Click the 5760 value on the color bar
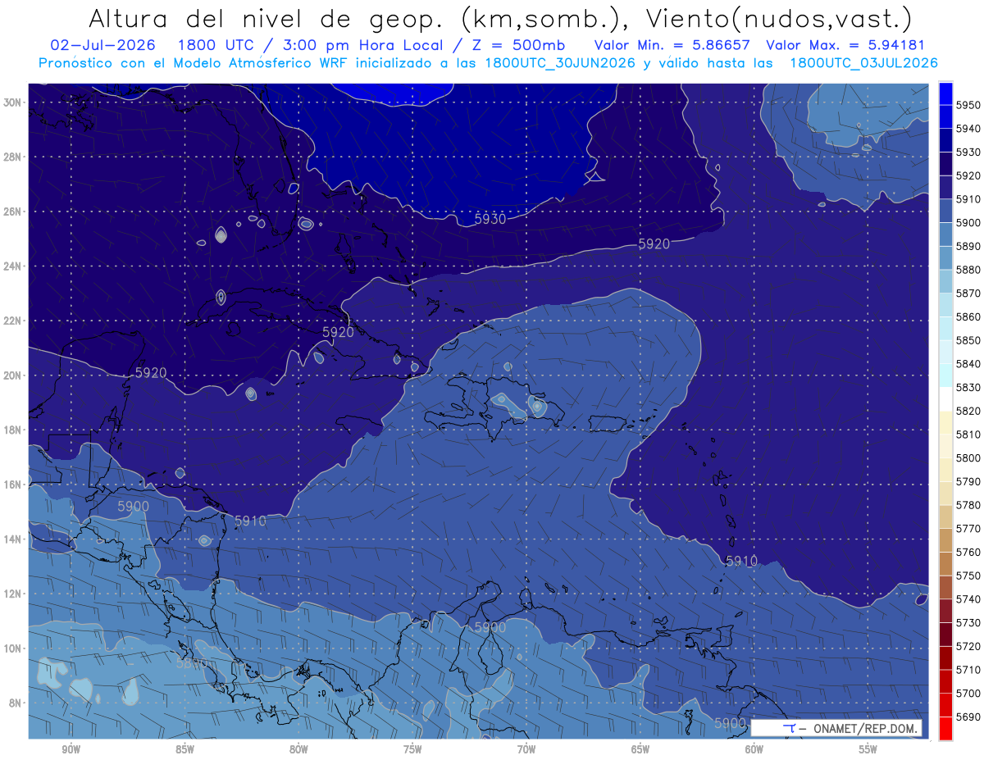The width and height of the screenshot is (984, 760). [x=968, y=552]
